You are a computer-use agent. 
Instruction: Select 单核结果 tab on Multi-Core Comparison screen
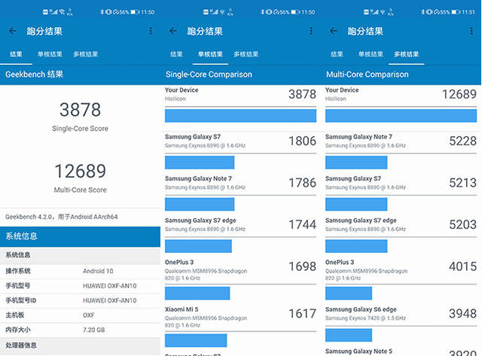point(371,54)
